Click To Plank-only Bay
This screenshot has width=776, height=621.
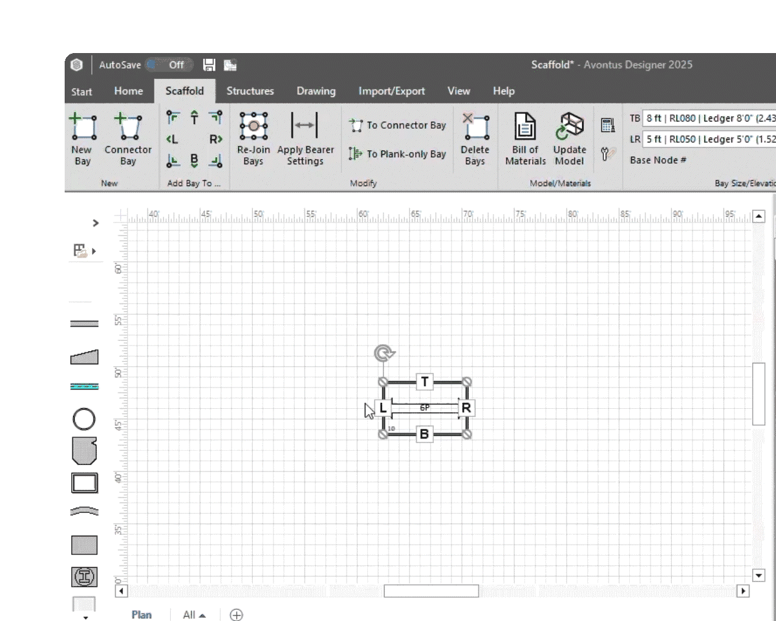click(398, 154)
